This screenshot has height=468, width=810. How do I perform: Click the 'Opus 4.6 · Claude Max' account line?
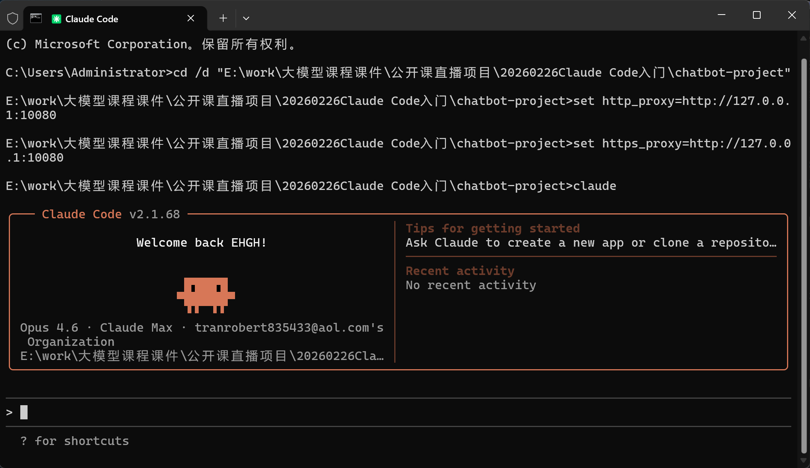202,335
